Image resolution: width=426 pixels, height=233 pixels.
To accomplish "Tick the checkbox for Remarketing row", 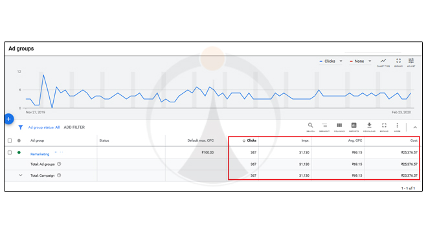I will pos(10,152).
